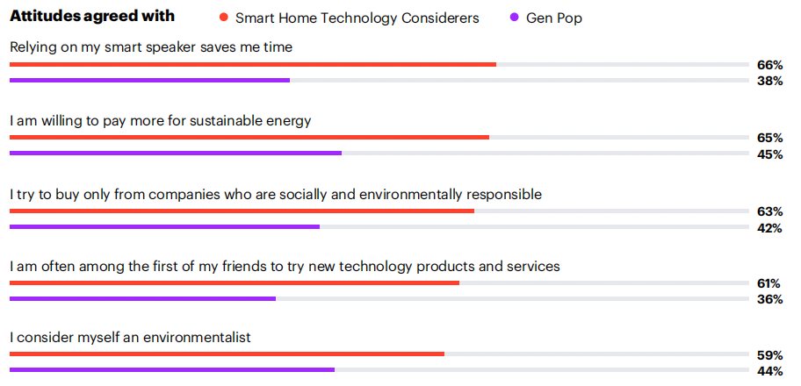Click the socially and environmentally responsible statement text

click(276, 195)
